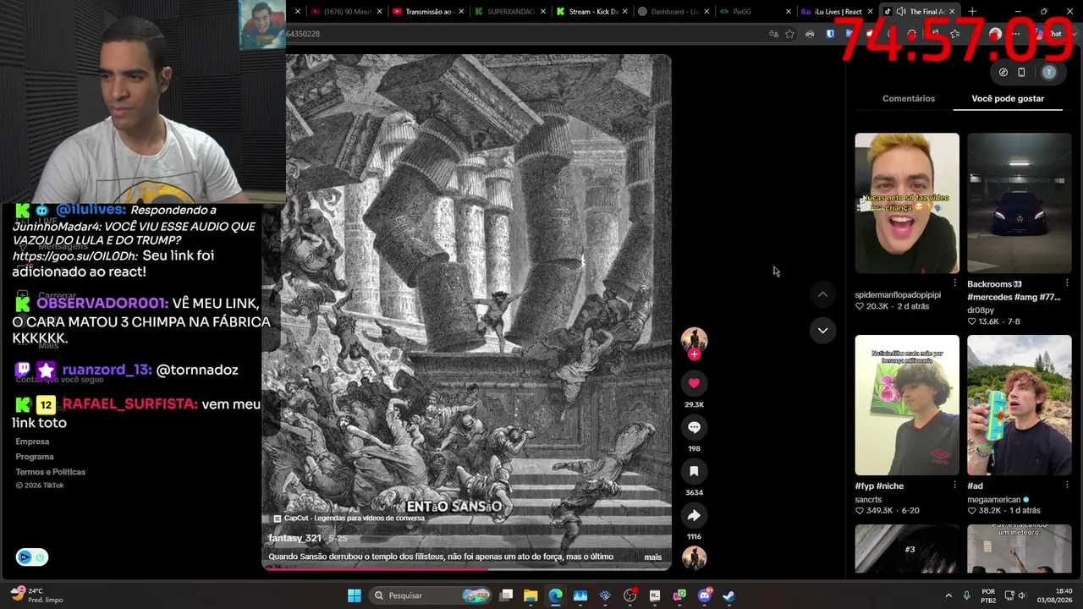
Task: Open Microsoft Edge from the taskbar
Action: tap(555, 595)
